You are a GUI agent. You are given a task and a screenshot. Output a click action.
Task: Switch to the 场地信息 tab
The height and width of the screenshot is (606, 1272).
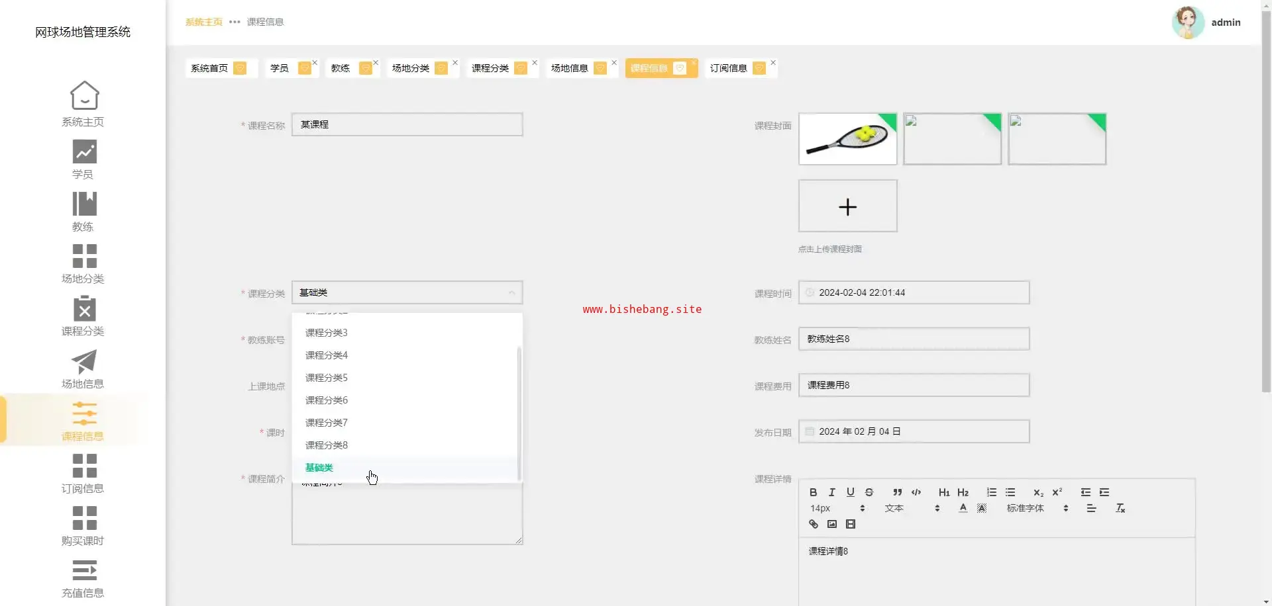pyautogui.click(x=570, y=68)
